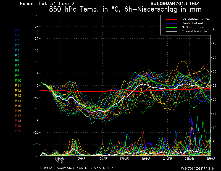Click the 15MAR date axis label
The height and width of the screenshot is (171, 221).
102,159
